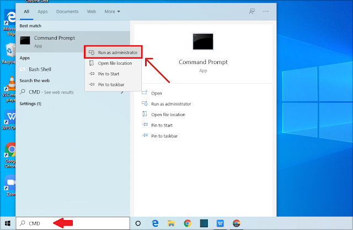The width and height of the screenshot is (353, 230).
Task: Switch to the Apps search tab
Action: tap(42, 12)
